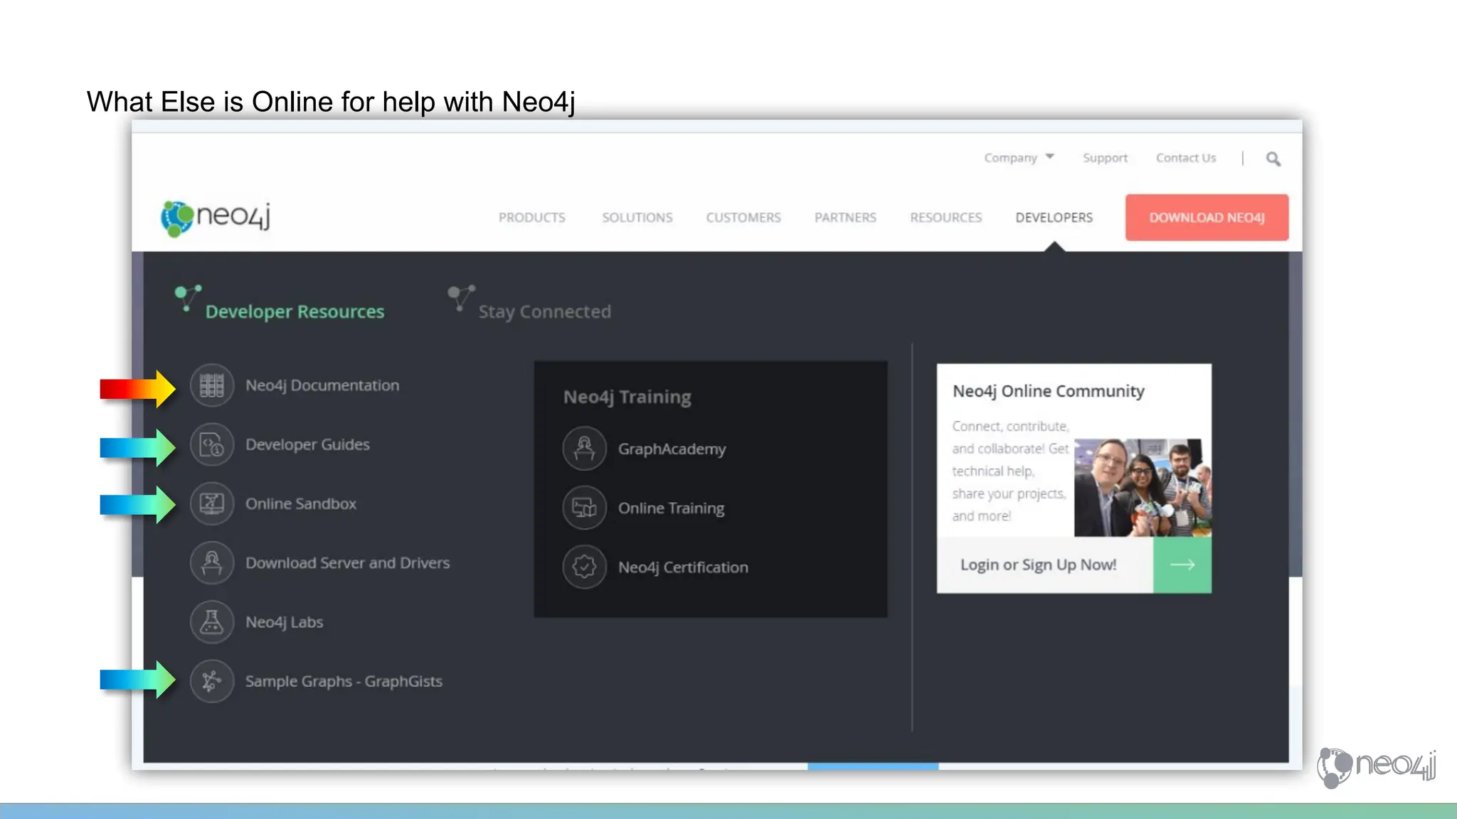The image size is (1457, 819).
Task: Open the CUSTOMERS menu
Action: [x=743, y=218]
